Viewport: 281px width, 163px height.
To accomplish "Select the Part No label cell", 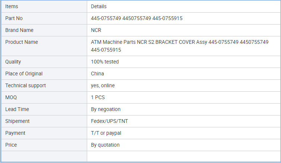I will (x=44, y=19).
